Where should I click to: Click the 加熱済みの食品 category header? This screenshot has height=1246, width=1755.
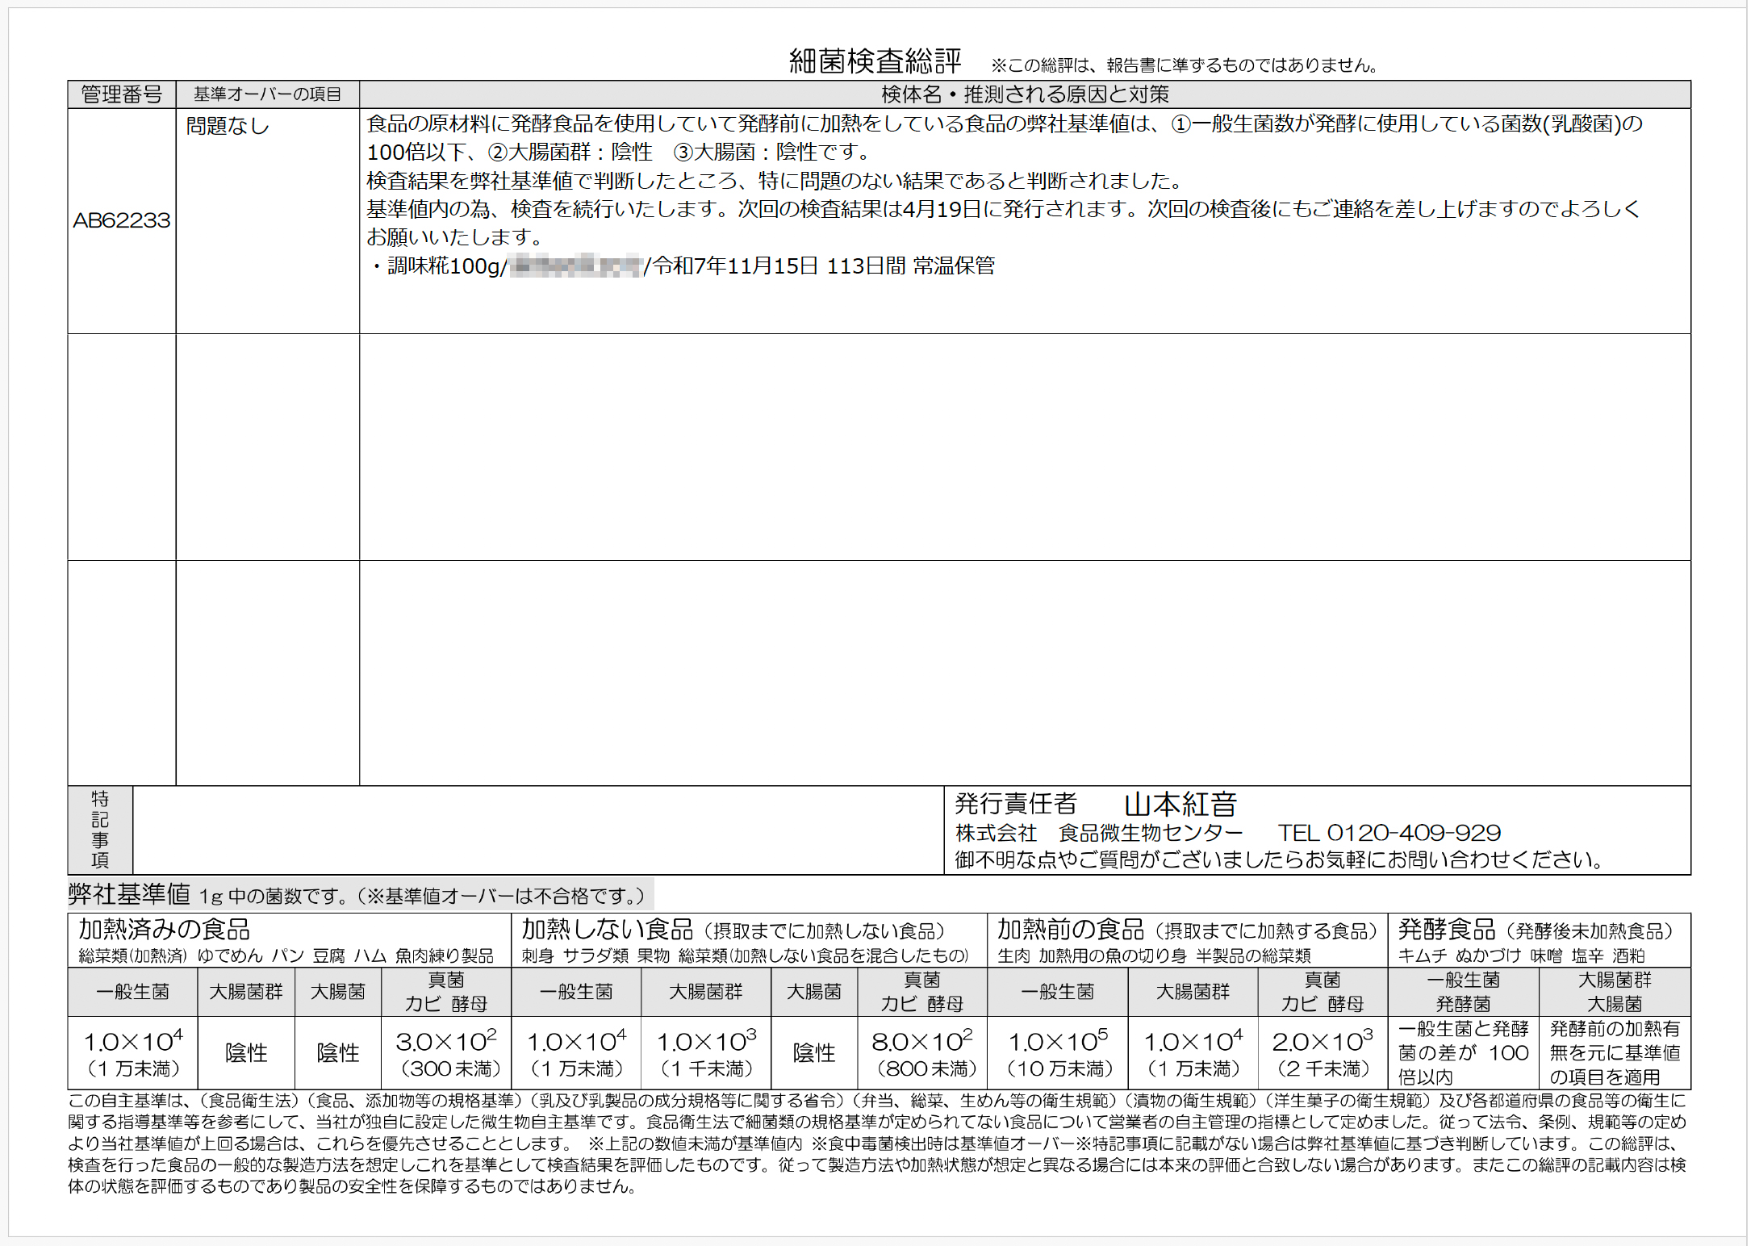click(x=165, y=930)
